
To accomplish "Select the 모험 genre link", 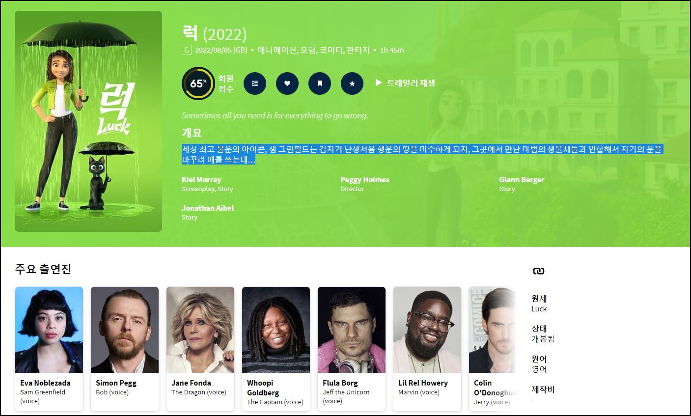I will [x=308, y=50].
